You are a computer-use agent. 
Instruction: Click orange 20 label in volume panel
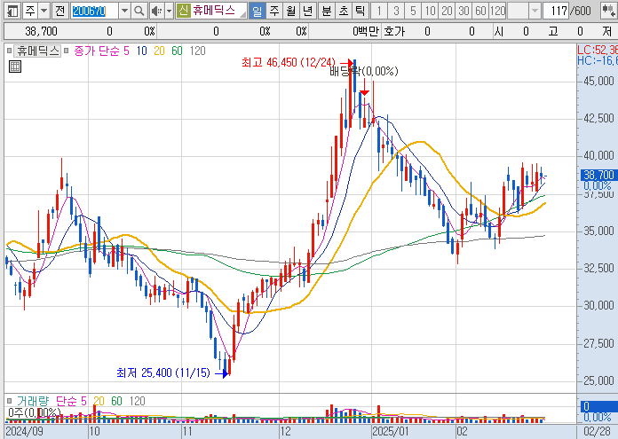[x=99, y=401]
